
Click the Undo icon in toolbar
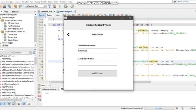(x=15, y=6)
